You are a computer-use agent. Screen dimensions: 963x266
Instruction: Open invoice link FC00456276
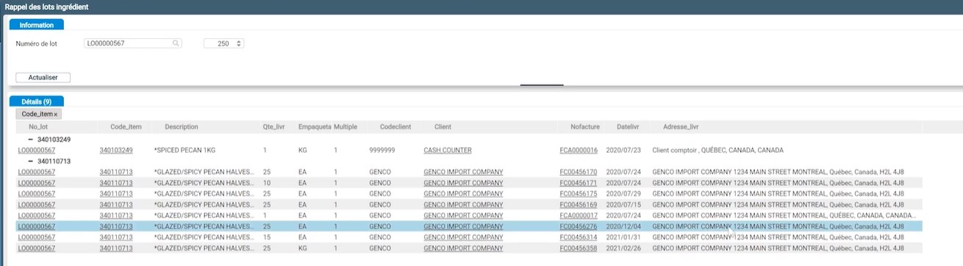click(x=579, y=226)
